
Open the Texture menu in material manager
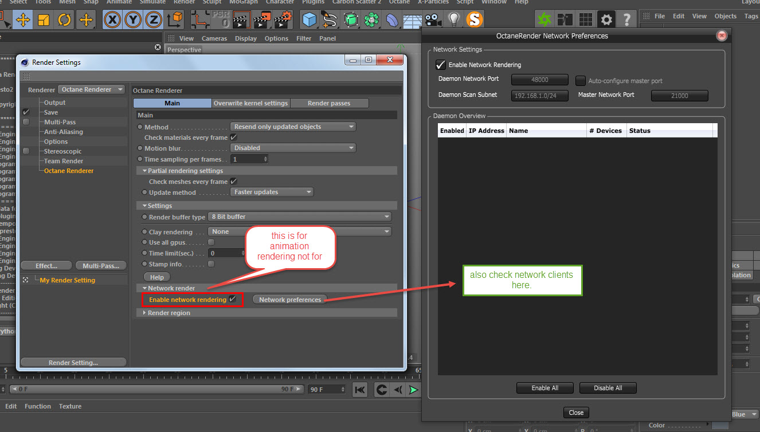(70, 406)
